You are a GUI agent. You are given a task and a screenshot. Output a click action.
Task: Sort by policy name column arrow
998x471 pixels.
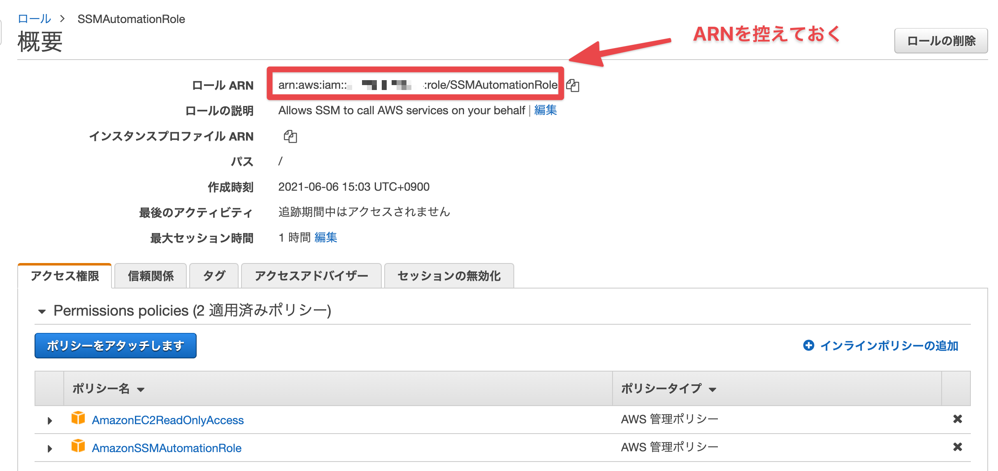(141, 390)
